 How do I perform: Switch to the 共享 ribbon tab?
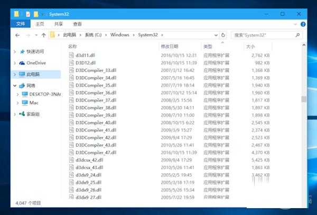[x=59, y=24]
